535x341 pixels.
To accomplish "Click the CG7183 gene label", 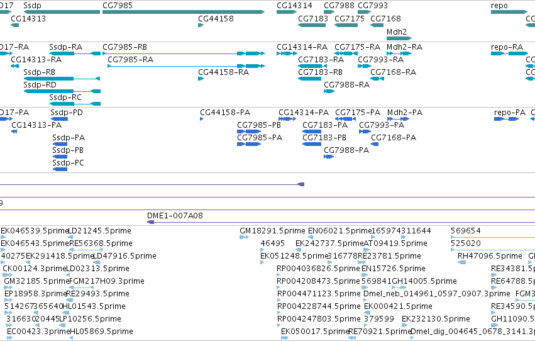I will coord(313,18).
